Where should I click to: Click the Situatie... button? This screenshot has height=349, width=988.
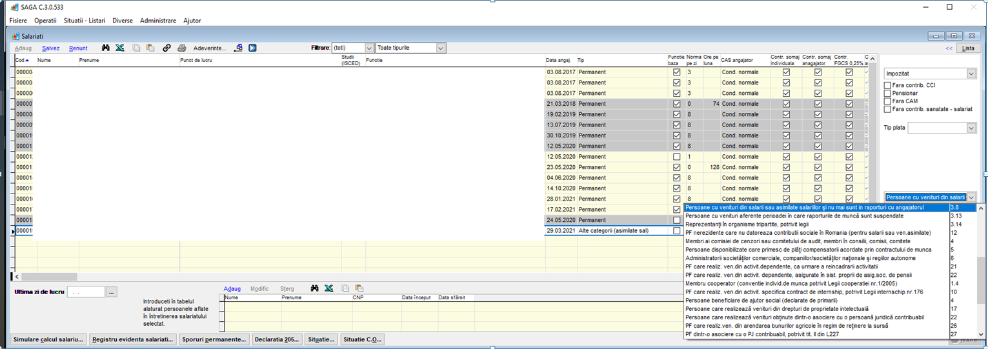(x=321, y=339)
